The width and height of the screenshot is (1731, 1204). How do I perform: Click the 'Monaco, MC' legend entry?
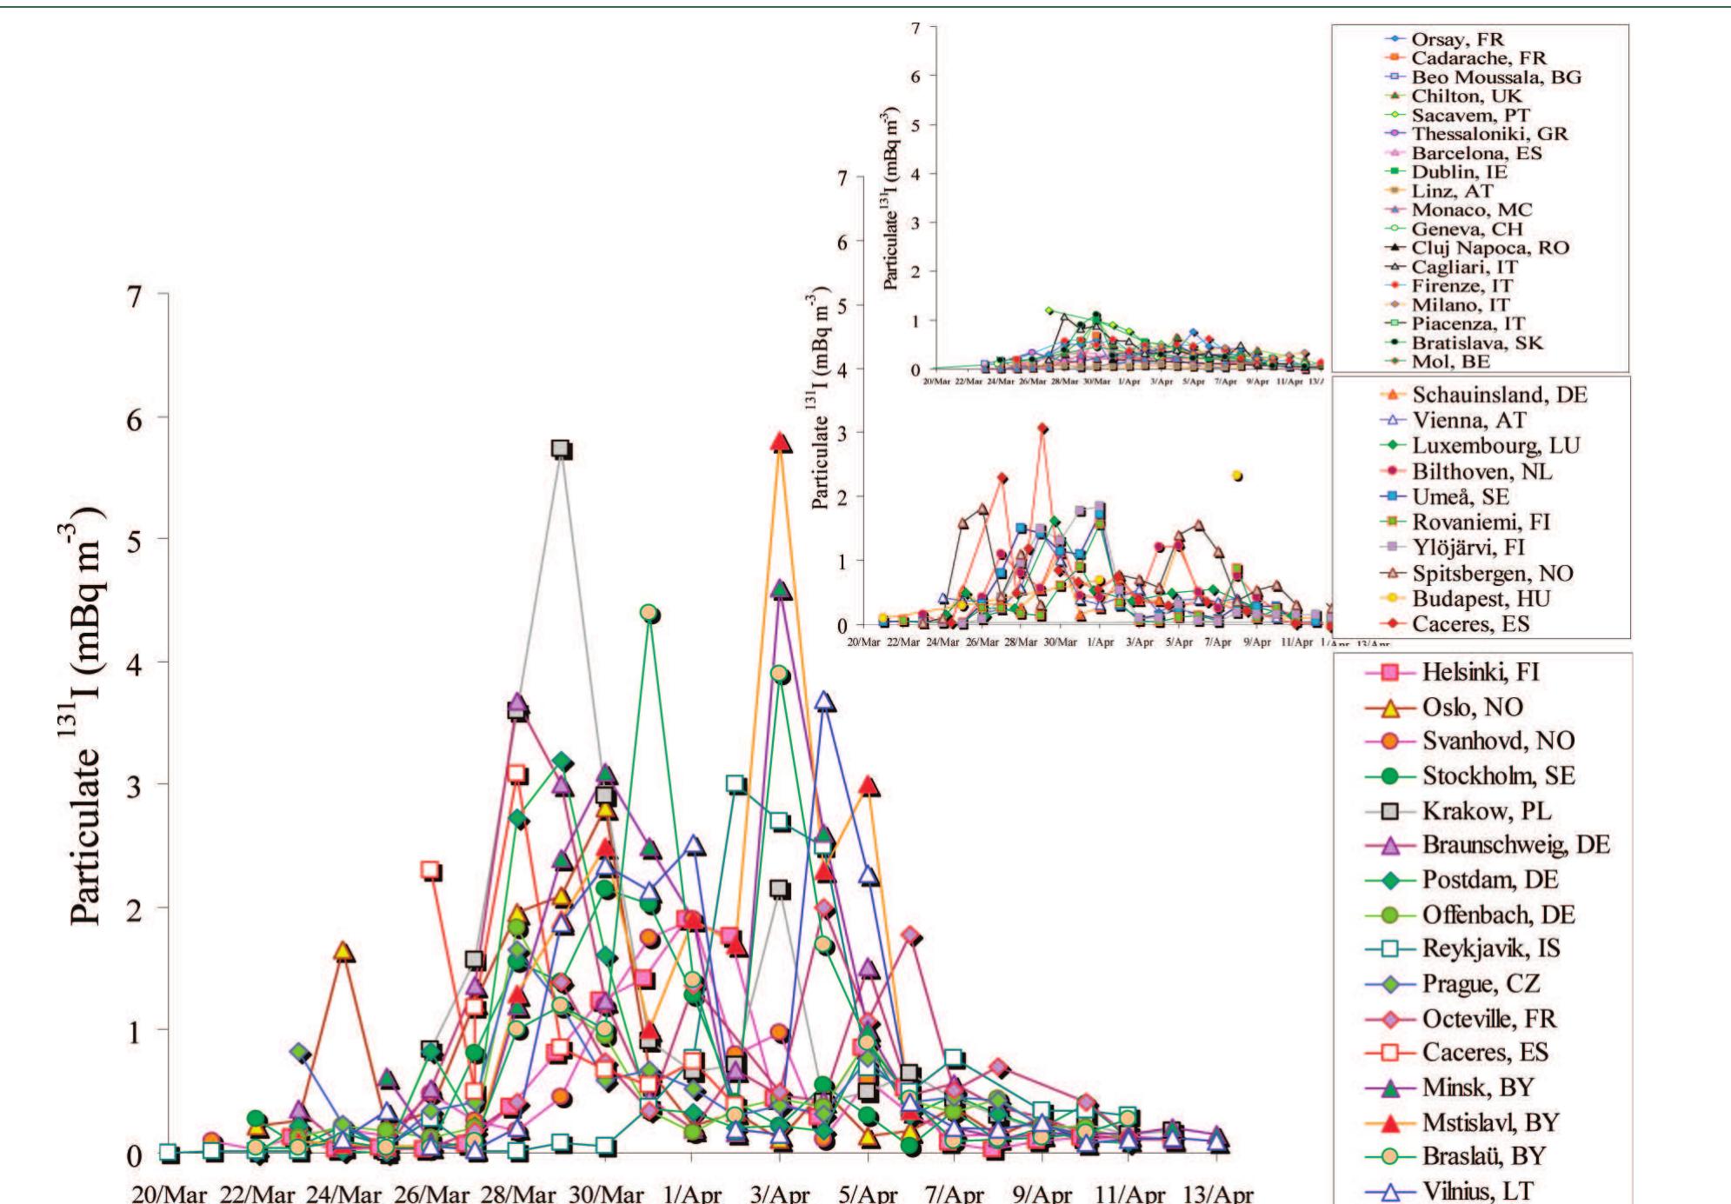1457,210
